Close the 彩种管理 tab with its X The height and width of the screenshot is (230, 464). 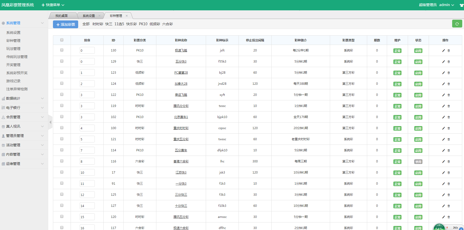(127, 16)
